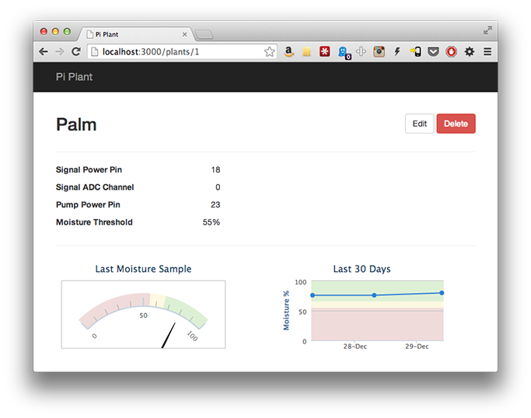
Task: Open the Pocket extension icon
Action: click(433, 52)
